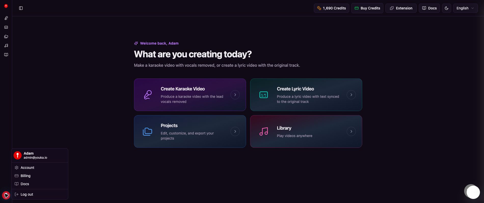The image size is (484, 203).
Task: Click the 'What are you creating today?' heading
Action: (x=193, y=54)
